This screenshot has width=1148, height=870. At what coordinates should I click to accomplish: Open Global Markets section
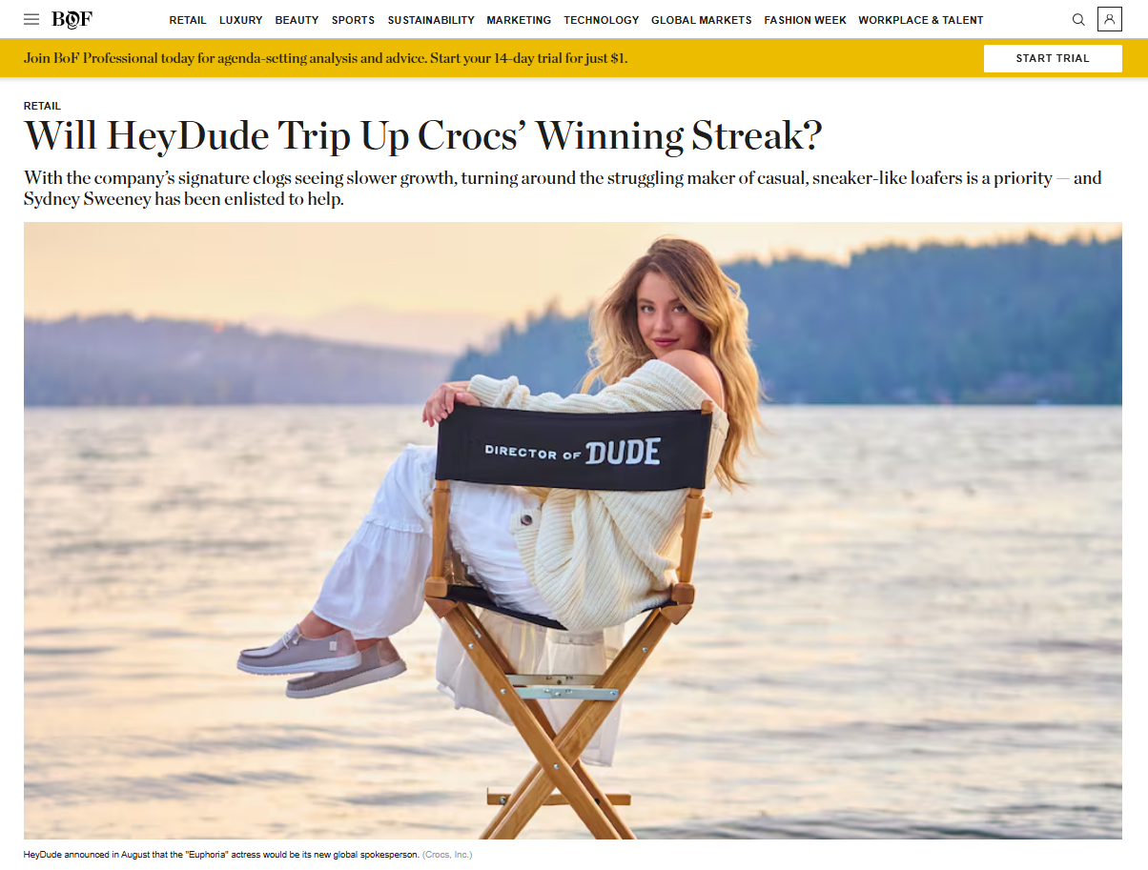click(x=701, y=20)
